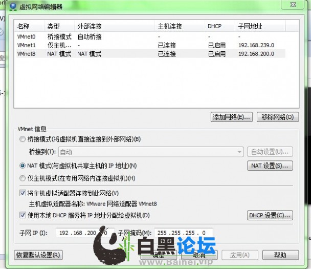
Task: Open the 桥接到 dropdown list
Action: (x=151, y=152)
